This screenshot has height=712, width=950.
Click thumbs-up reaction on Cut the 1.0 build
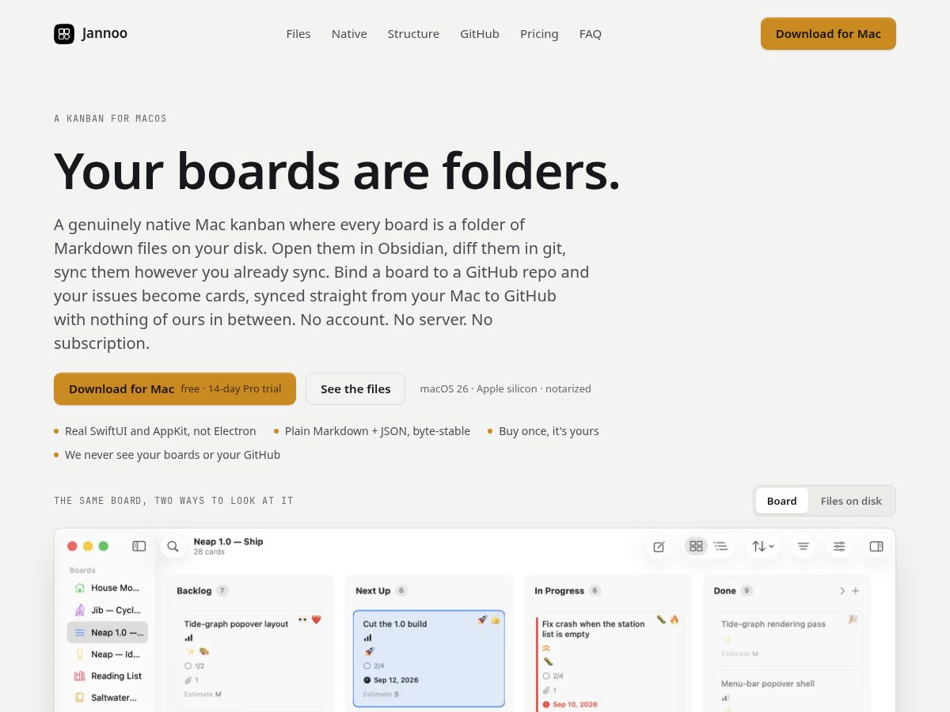(x=496, y=619)
